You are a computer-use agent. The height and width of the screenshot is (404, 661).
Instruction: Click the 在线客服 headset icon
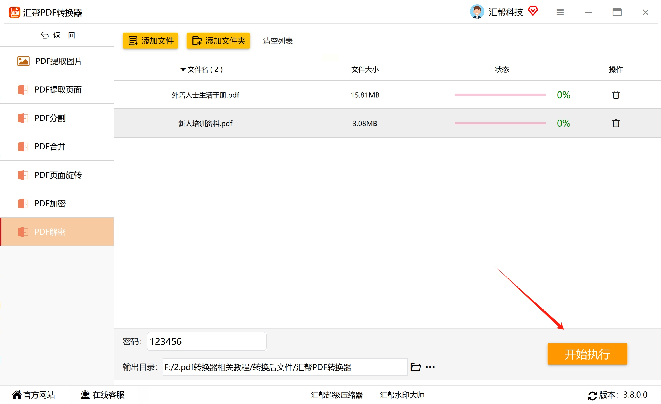point(85,395)
